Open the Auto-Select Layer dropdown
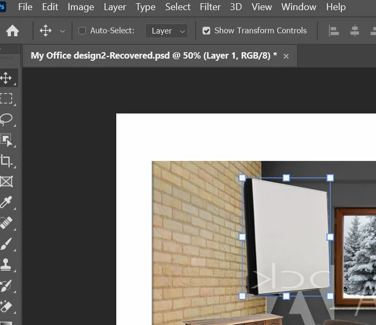Viewport: 376px width, 325px height. (x=166, y=31)
